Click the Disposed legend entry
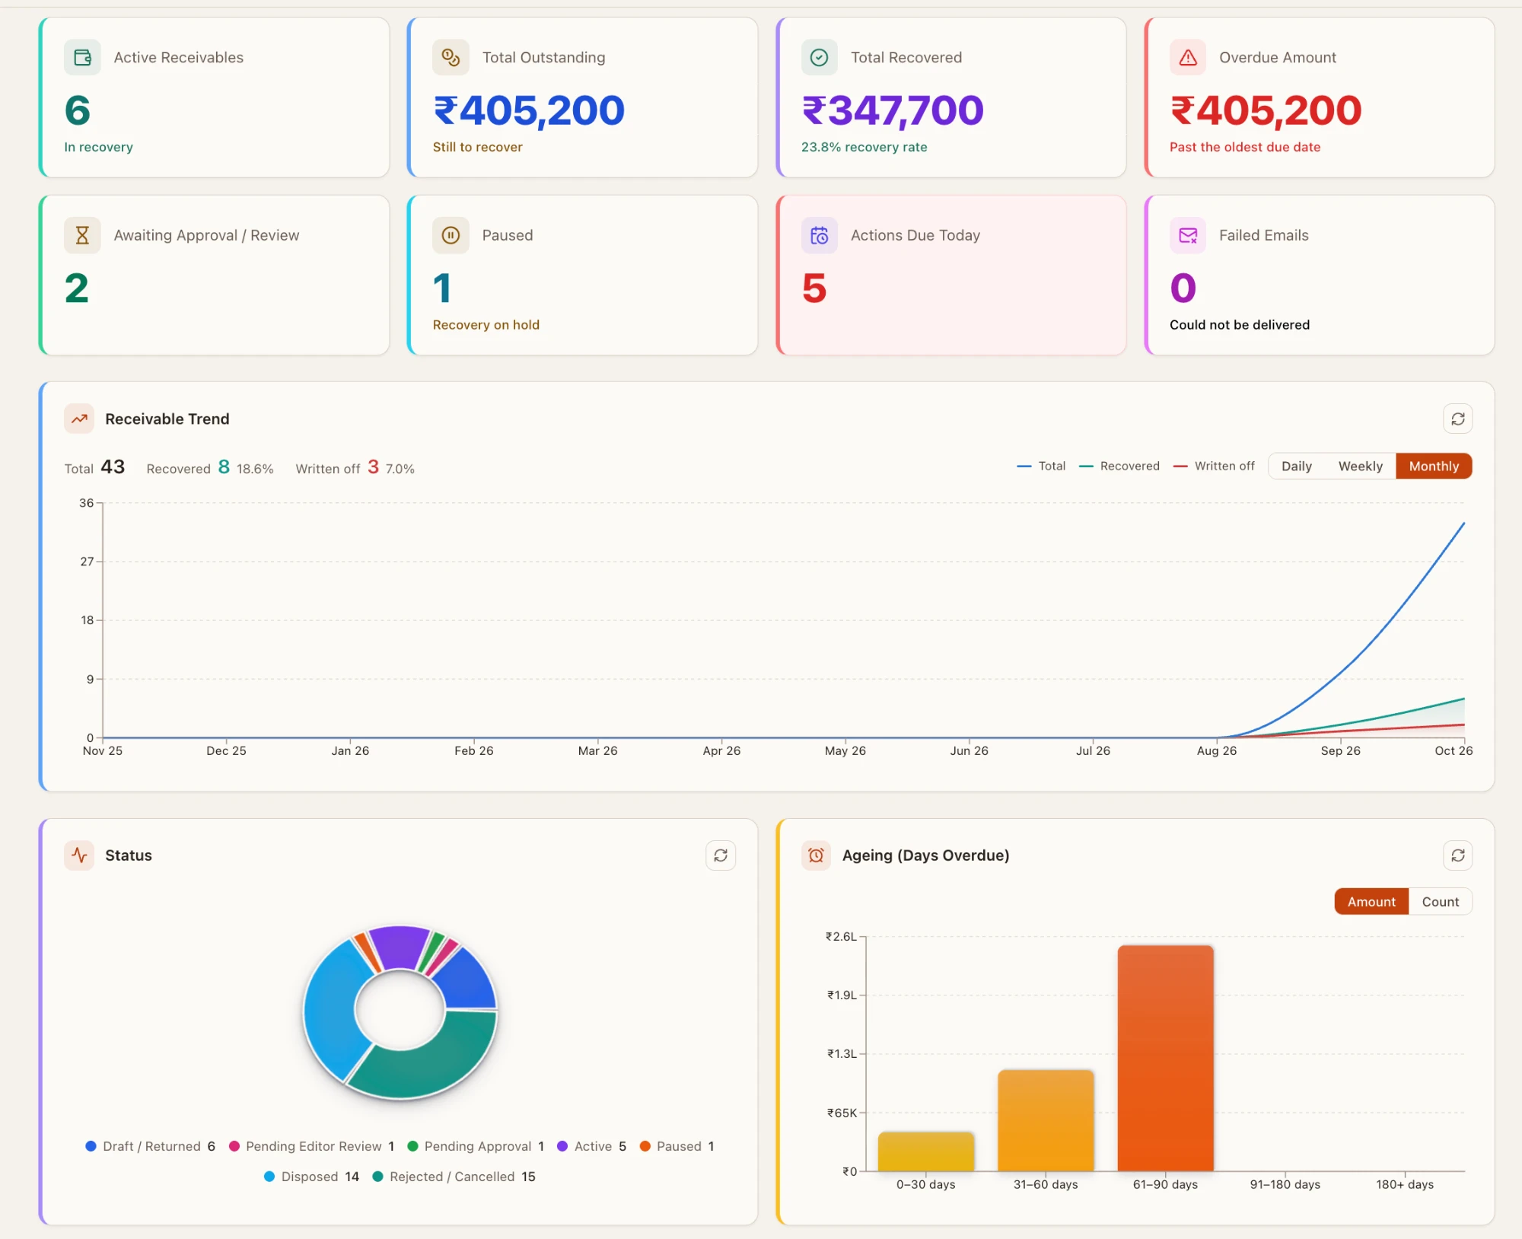 click(311, 1177)
